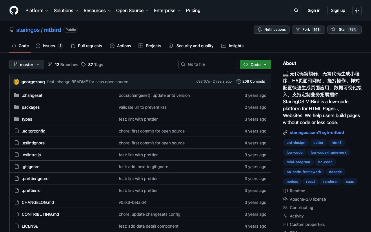The image size is (371, 232).
Task: Click the history clock icon by 206 Commits
Action: coord(239,81)
